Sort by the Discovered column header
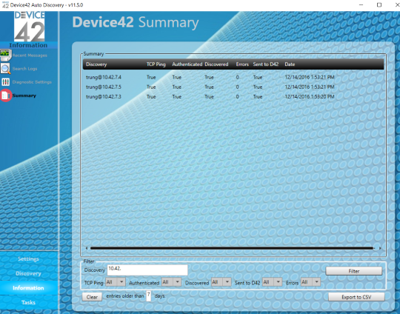The height and width of the screenshot is (314, 400). (x=216, y=64)
